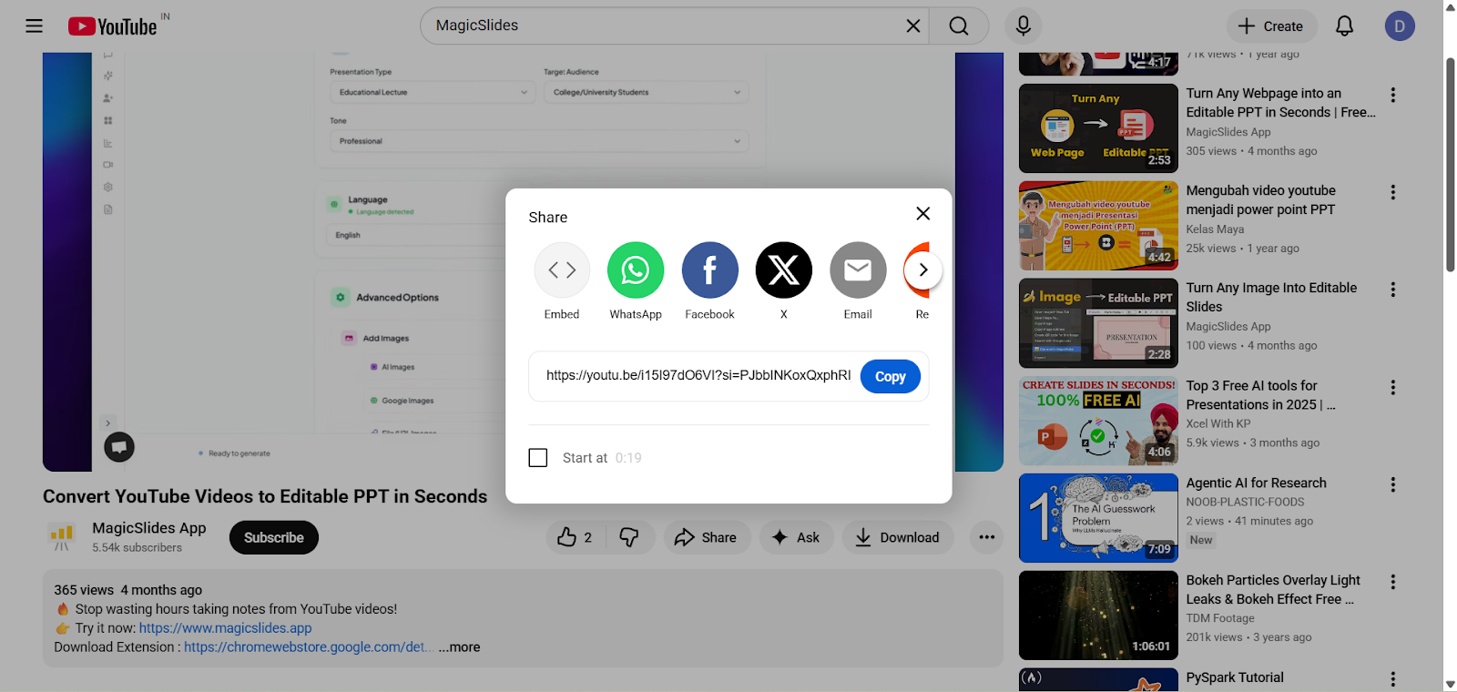Viewport: 1457px width, 692px height.
Task: Open title Top 3 Free AI tools for Presentations
Action: click(x=1261, y=395)
